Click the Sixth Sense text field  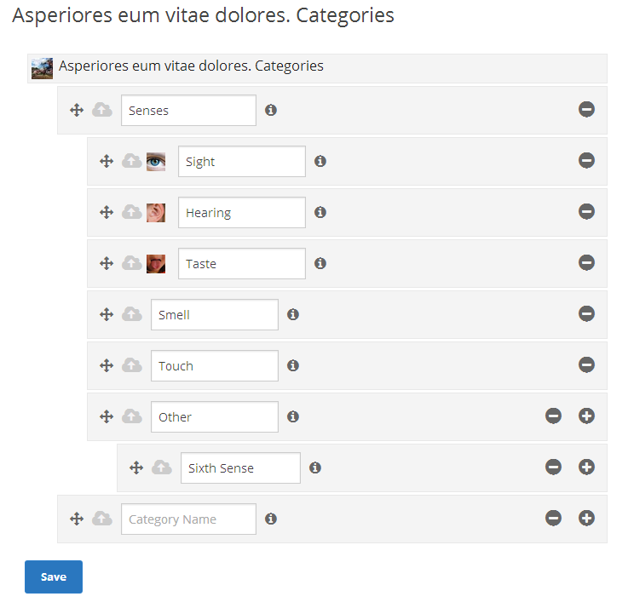coord(240,467)
